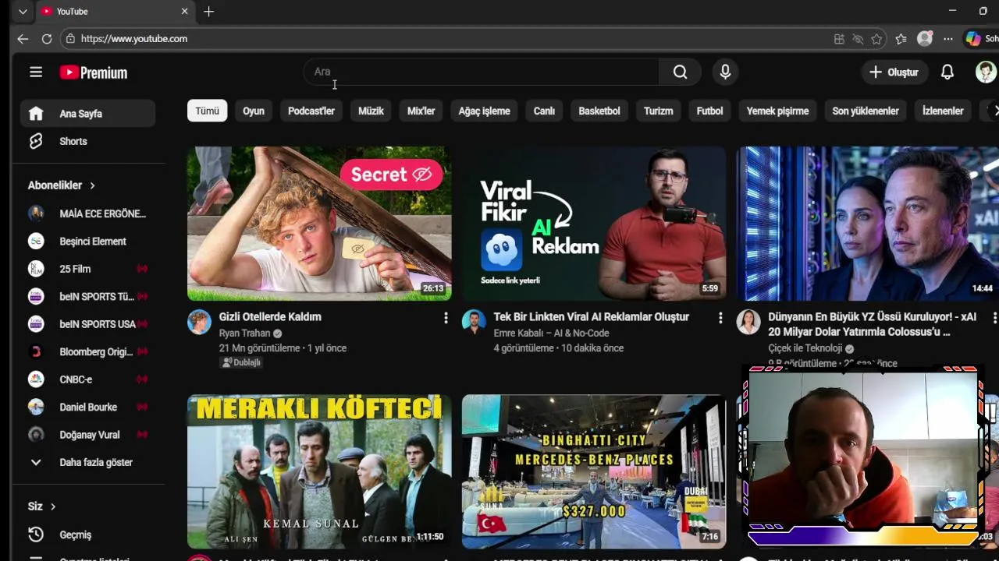Open Daniel Bourke subscription
The height and width of the screenshot is (561, 999).
pos(87,407)
